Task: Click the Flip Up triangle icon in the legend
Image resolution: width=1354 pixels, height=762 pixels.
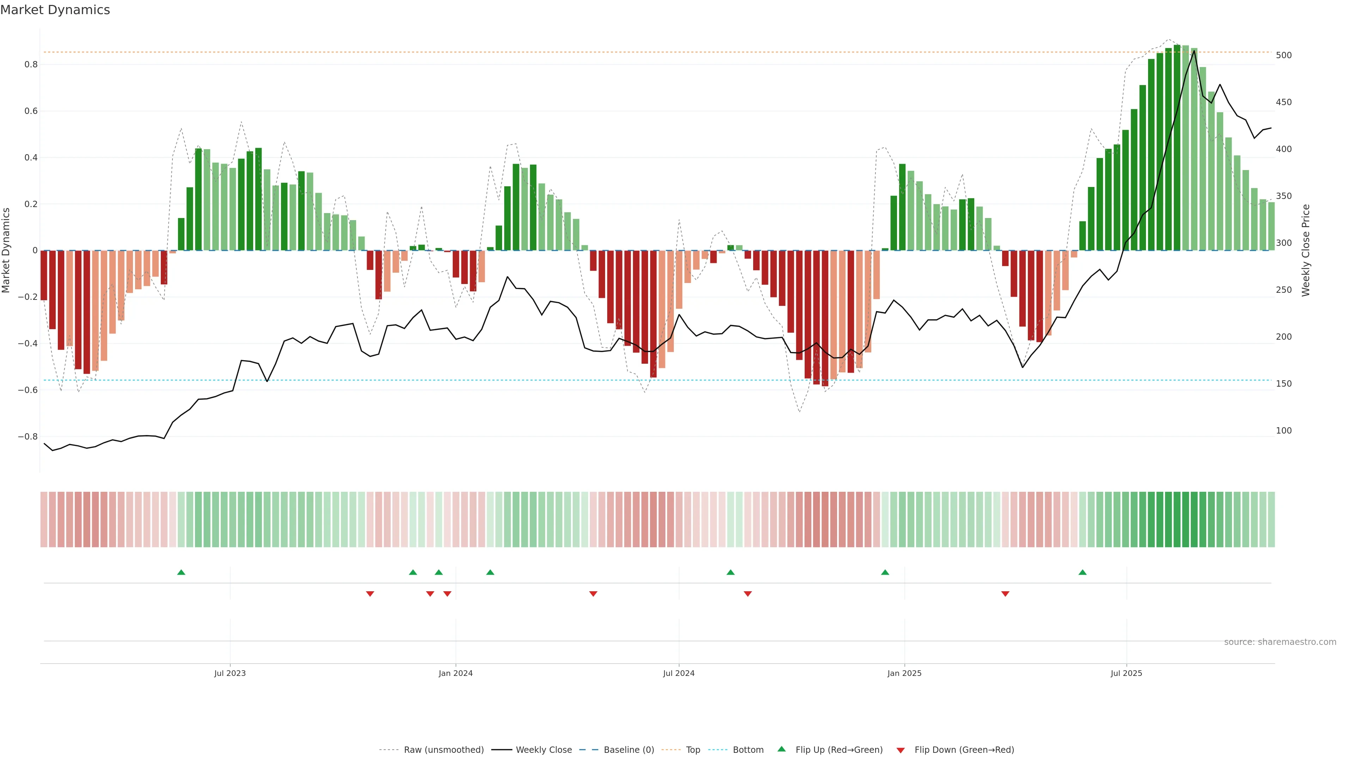Action: coord(782,749)
